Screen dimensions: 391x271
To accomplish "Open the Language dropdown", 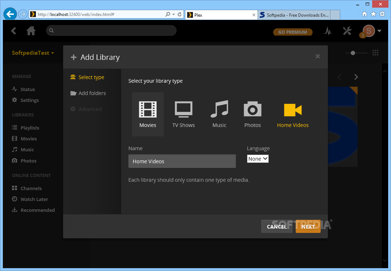I will tap(258, 159).
